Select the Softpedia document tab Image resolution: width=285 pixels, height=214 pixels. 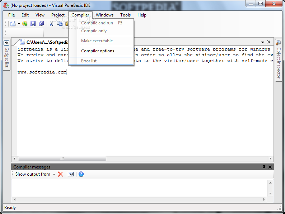43,42
